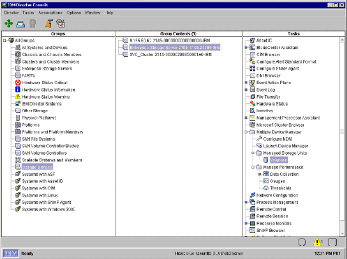Open the Window menu
The height and width of the screenshot is (259, 347).
pos(92,13)
